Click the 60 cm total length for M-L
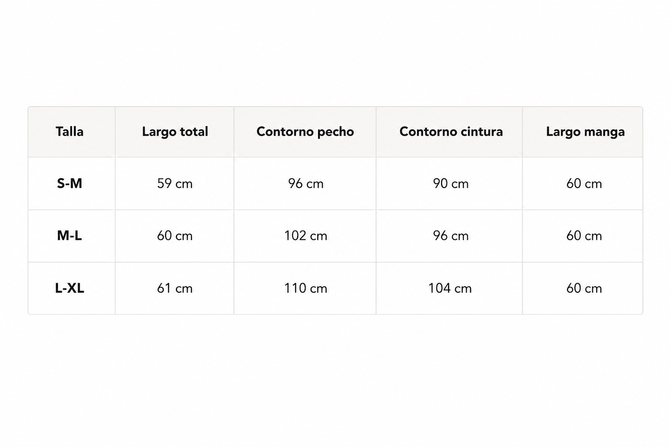The height and width of the screenshot is (447, 670). point(174,236)
